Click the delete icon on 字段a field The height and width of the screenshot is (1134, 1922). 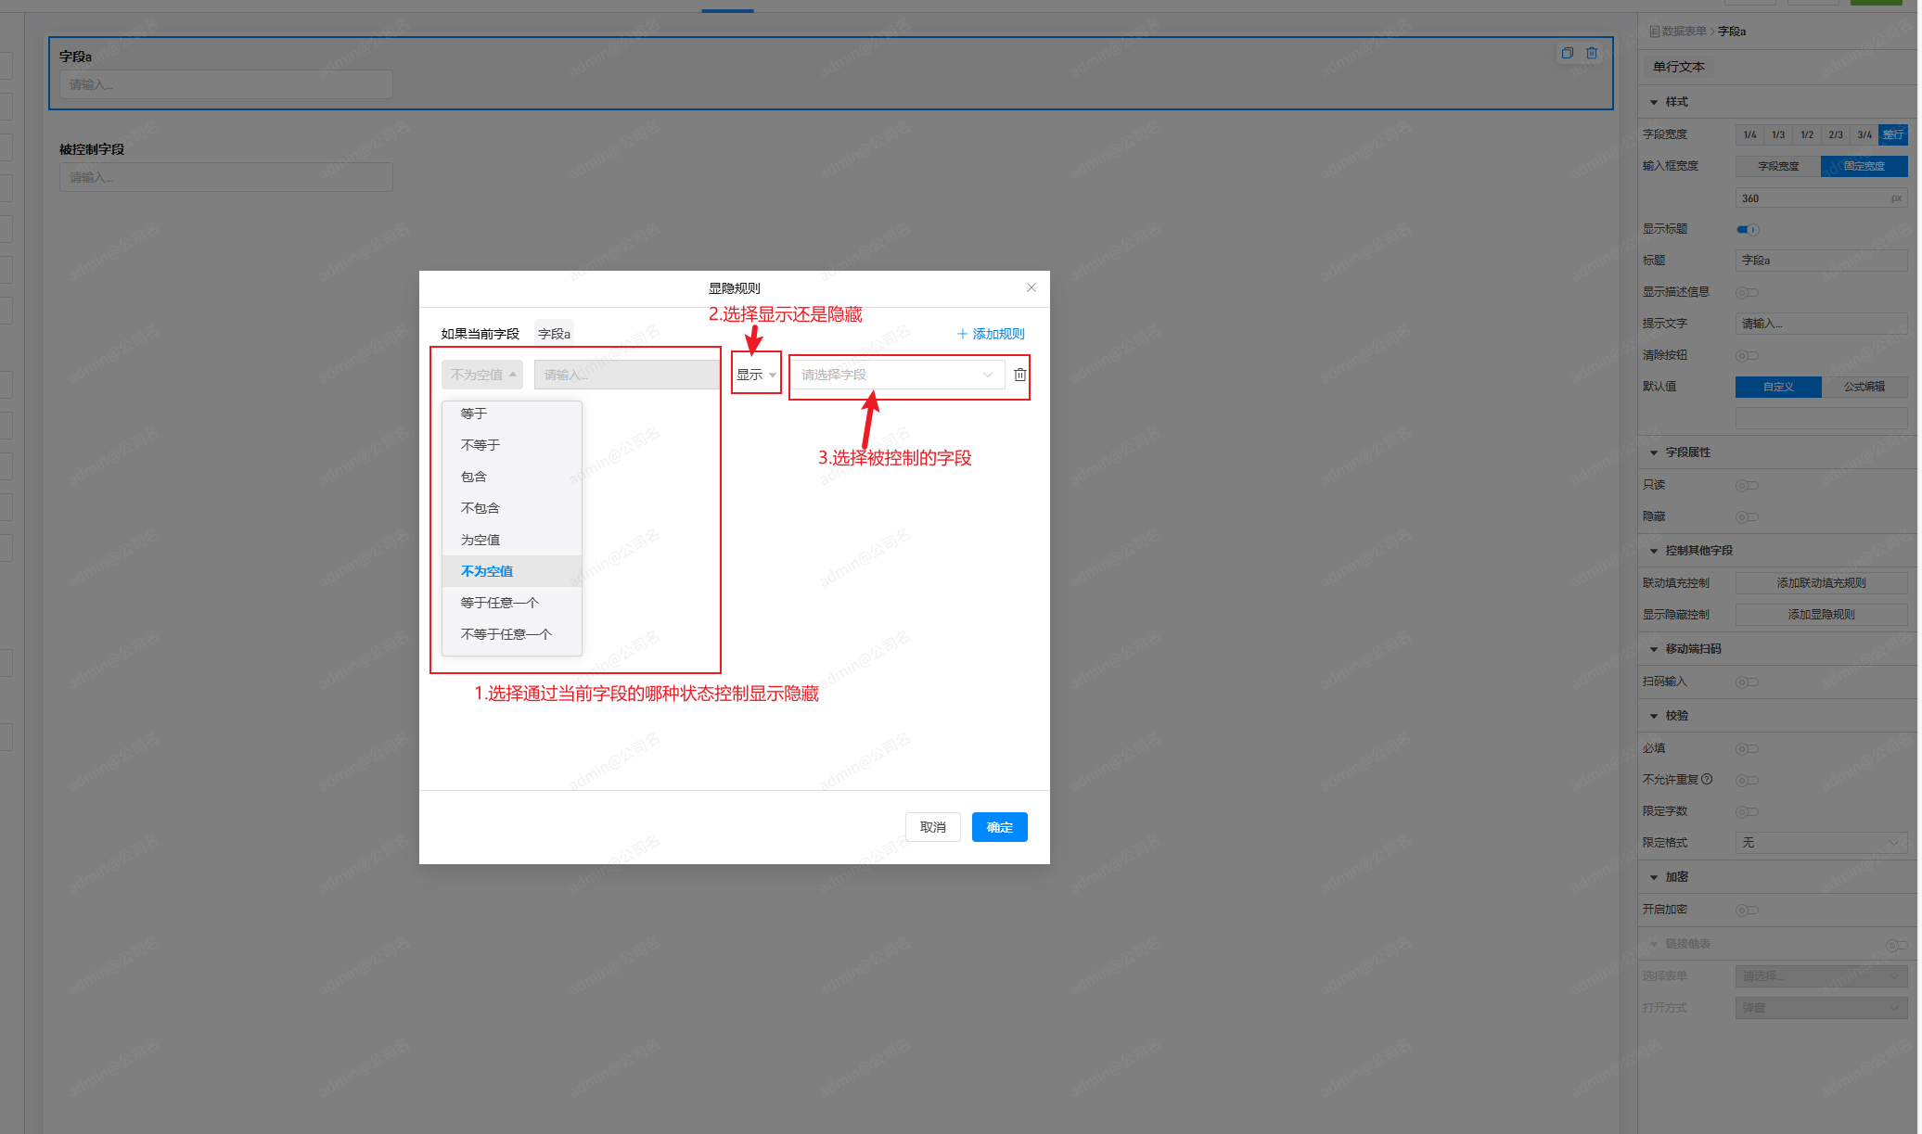(x=1592, y=53)
